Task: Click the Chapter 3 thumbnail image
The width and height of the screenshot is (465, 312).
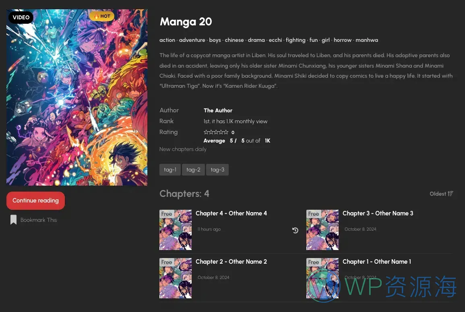Action: click(x=322, y=230)
